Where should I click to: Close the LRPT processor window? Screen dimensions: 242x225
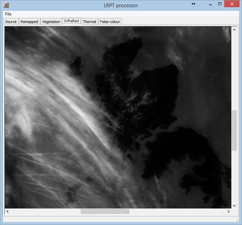232,4
